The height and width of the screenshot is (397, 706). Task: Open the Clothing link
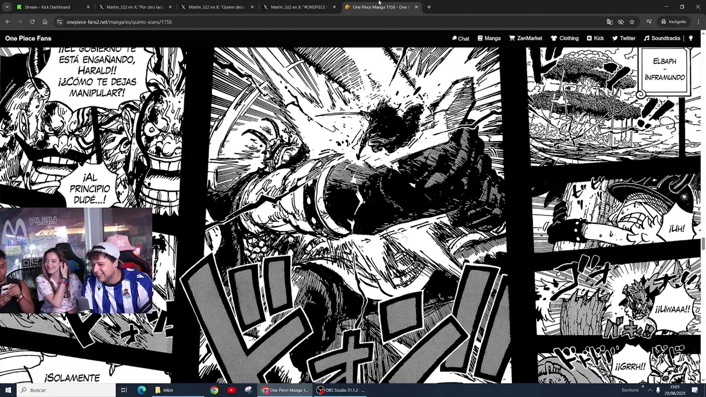click(564, 39)
